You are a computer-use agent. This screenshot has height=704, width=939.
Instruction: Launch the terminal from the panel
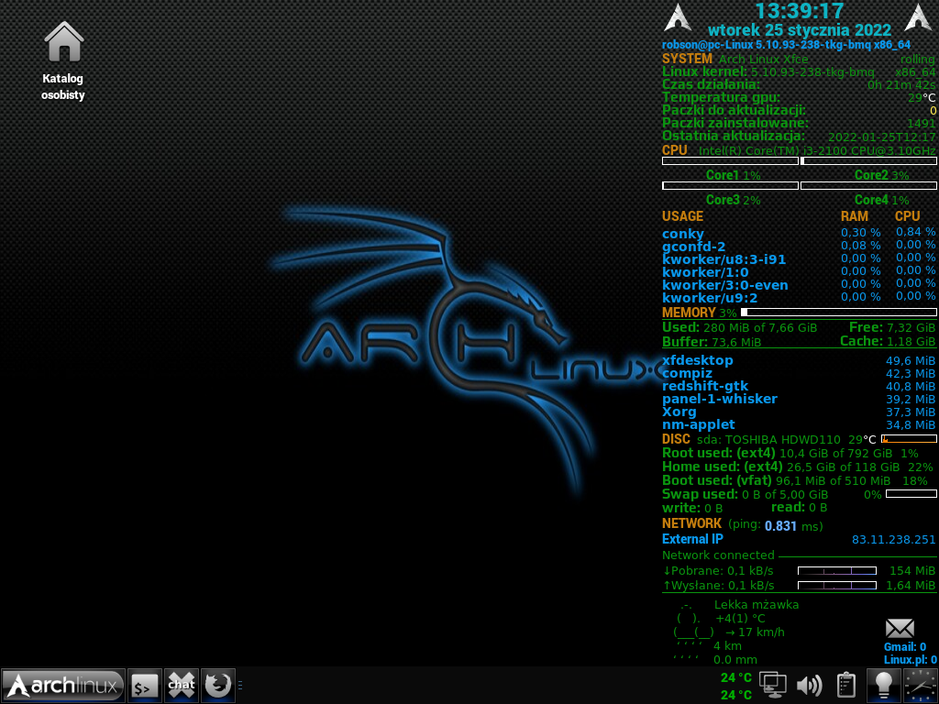point(144,686)
